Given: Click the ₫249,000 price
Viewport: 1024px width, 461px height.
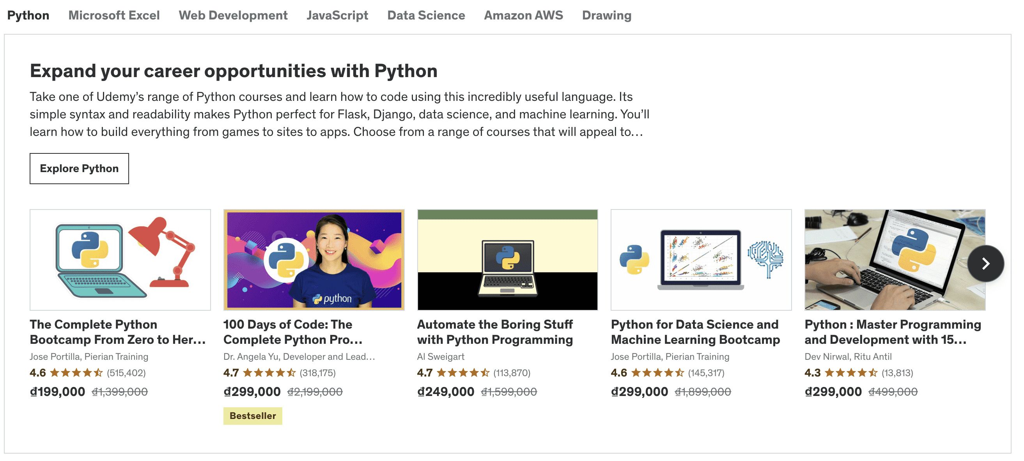Looking at the screenshot, I should [445, 392].
